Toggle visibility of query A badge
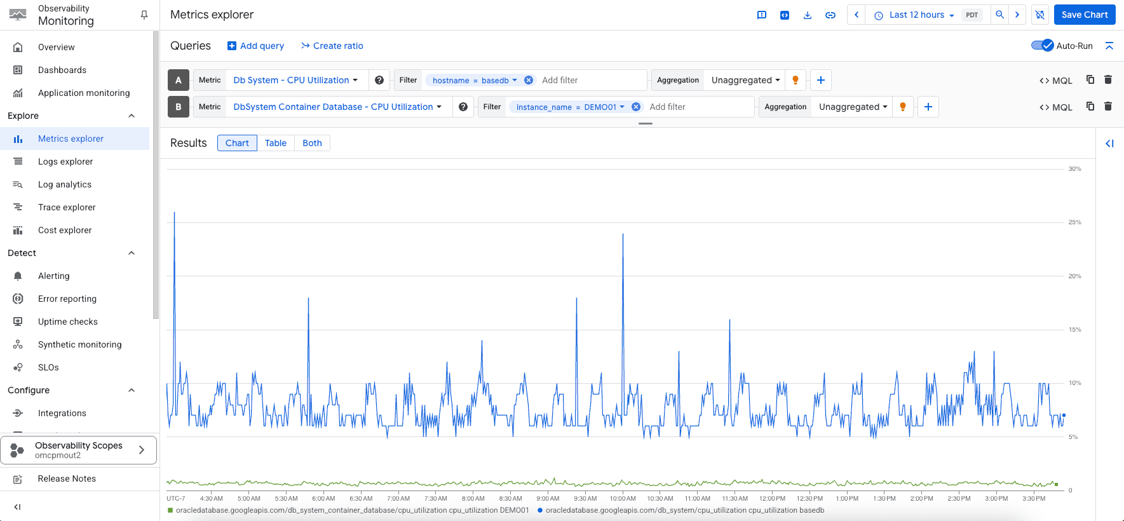The width and height of the screenshot is (1124, 521). tap(179, 80)
